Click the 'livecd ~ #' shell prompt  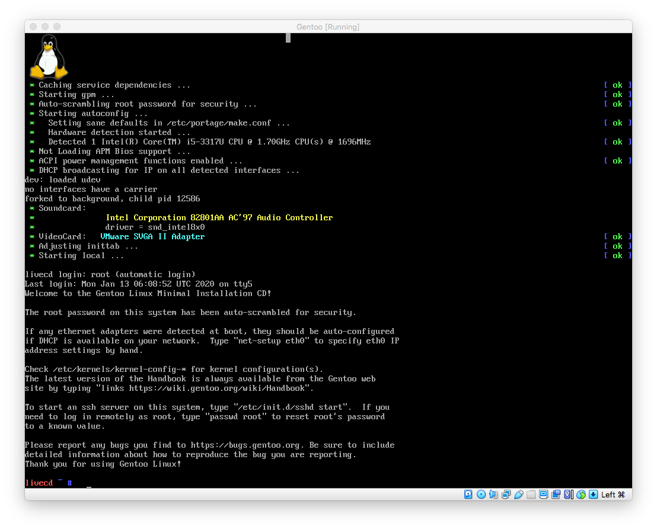(49, 482)
